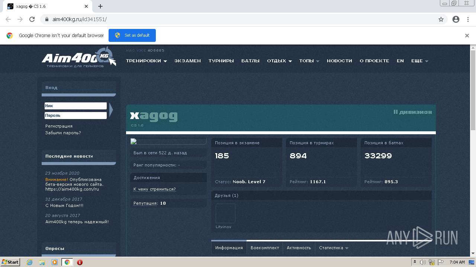Click the login arrow next to Ник field
Screen dimensions: 476x267
(x=111, y=110)
